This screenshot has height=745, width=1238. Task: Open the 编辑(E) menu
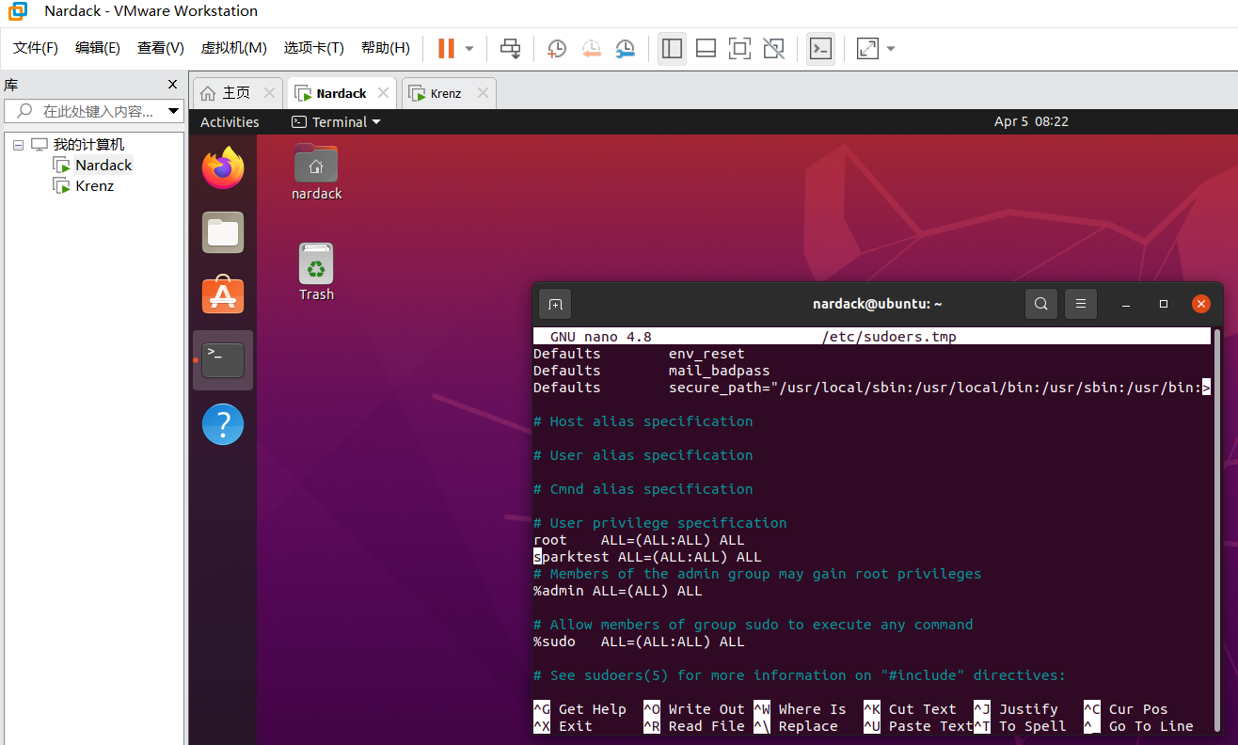[98, 48]
